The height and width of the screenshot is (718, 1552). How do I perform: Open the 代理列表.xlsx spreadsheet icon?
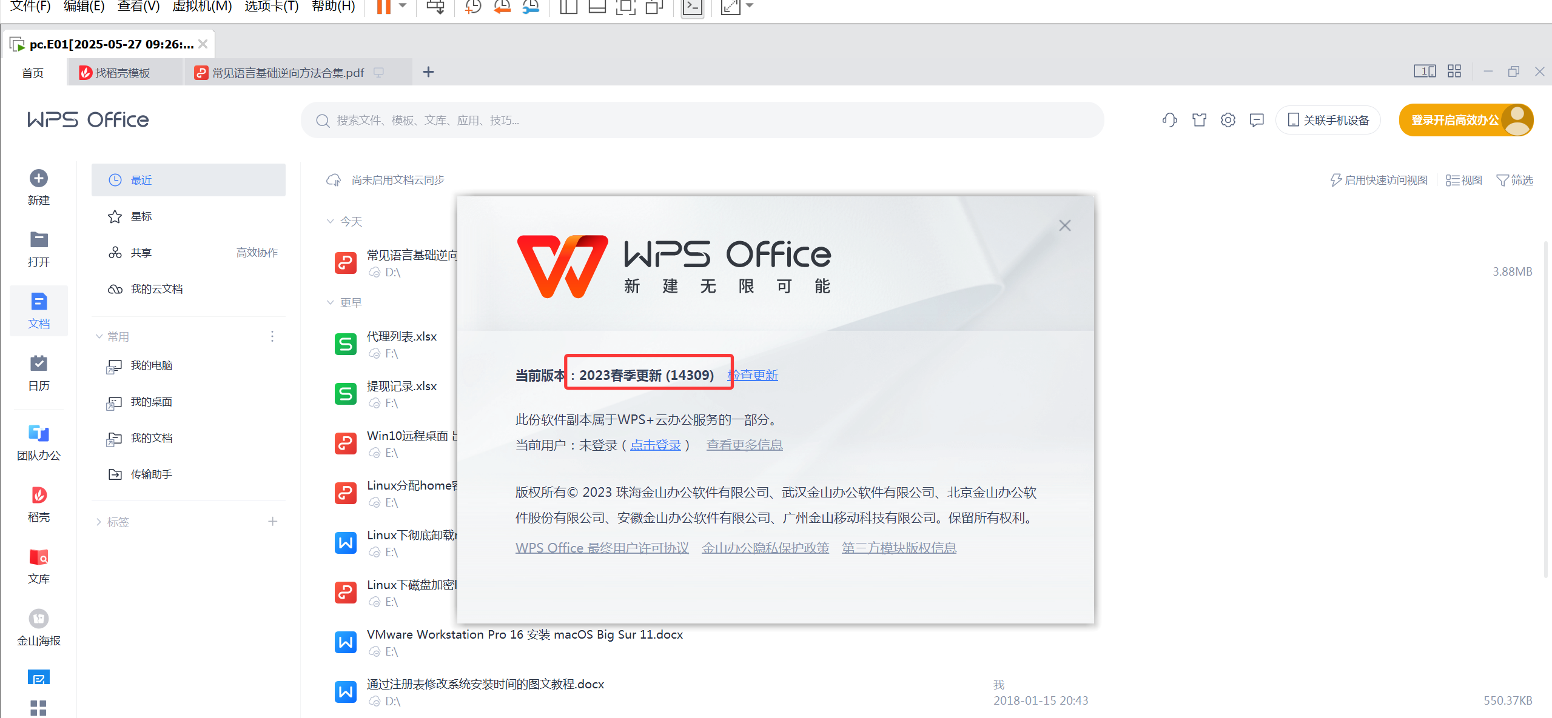point(346,344)
